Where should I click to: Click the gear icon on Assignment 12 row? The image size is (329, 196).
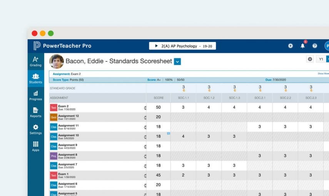click(x=145, y=118)
